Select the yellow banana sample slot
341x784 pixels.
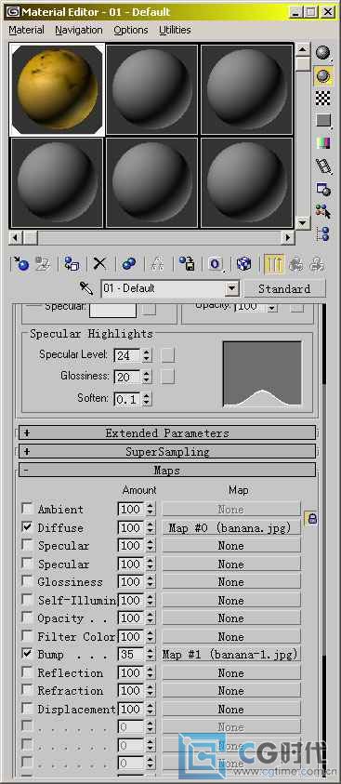coord(57,89)
